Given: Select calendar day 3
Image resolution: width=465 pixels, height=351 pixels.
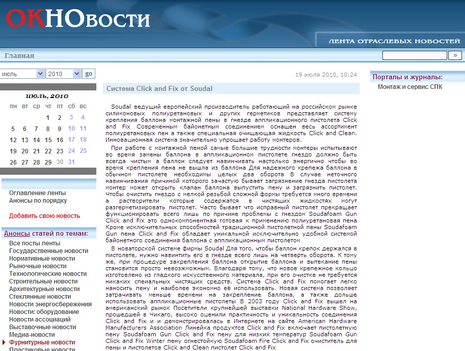Looking at the screenshot, I should tap(71, 117).
